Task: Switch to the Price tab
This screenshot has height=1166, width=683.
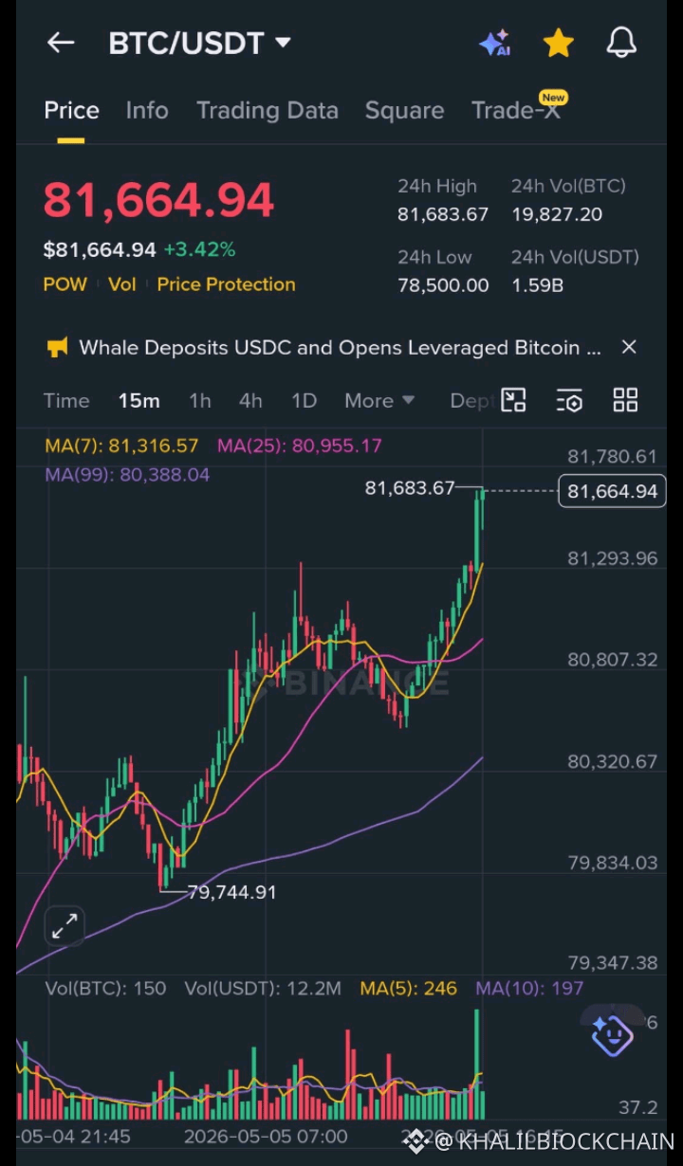Action: point(71,111)
